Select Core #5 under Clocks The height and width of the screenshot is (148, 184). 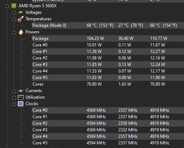coord(108,143)
